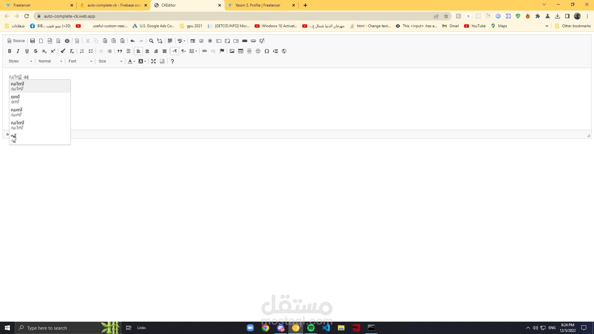Open the Spell Check ABC dropdown

(x=181, y=41)
